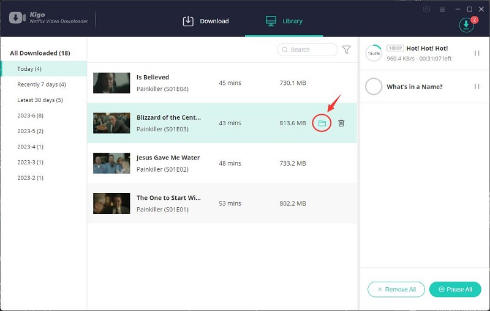Select Recently 7 days (4) filter
Viewport: 490px width, 311px height.
[x=42, y=84]
